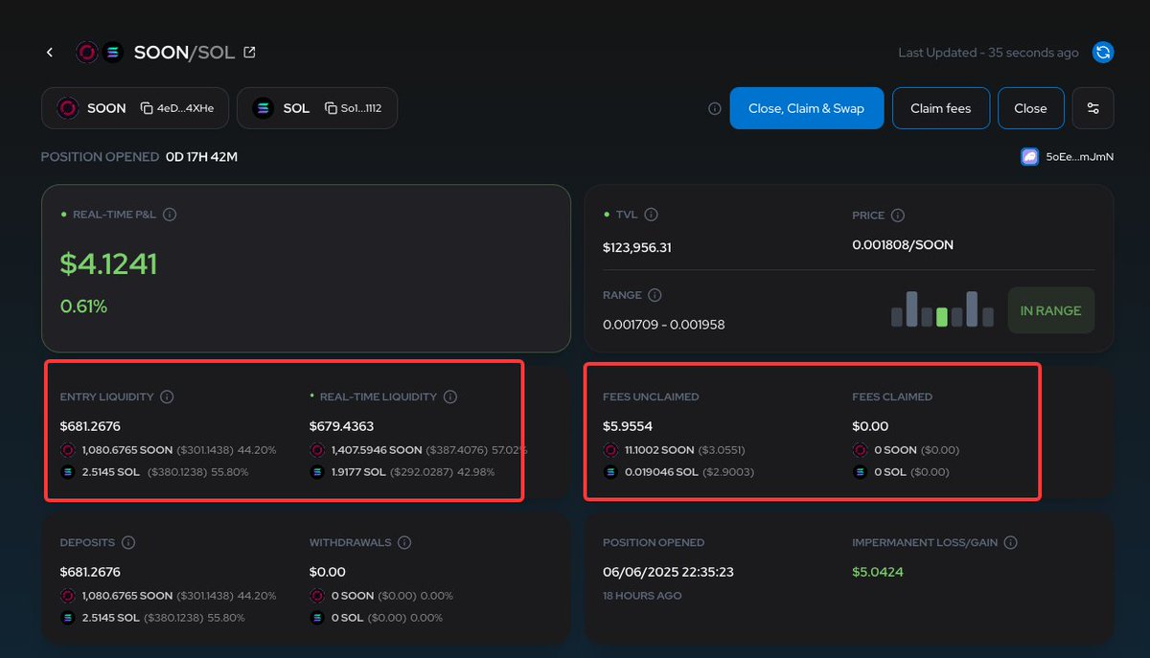Refresh position data with the blue sync icon
The width and height of the screenshot is (1150, 658).
click(x=1103, y=53)
